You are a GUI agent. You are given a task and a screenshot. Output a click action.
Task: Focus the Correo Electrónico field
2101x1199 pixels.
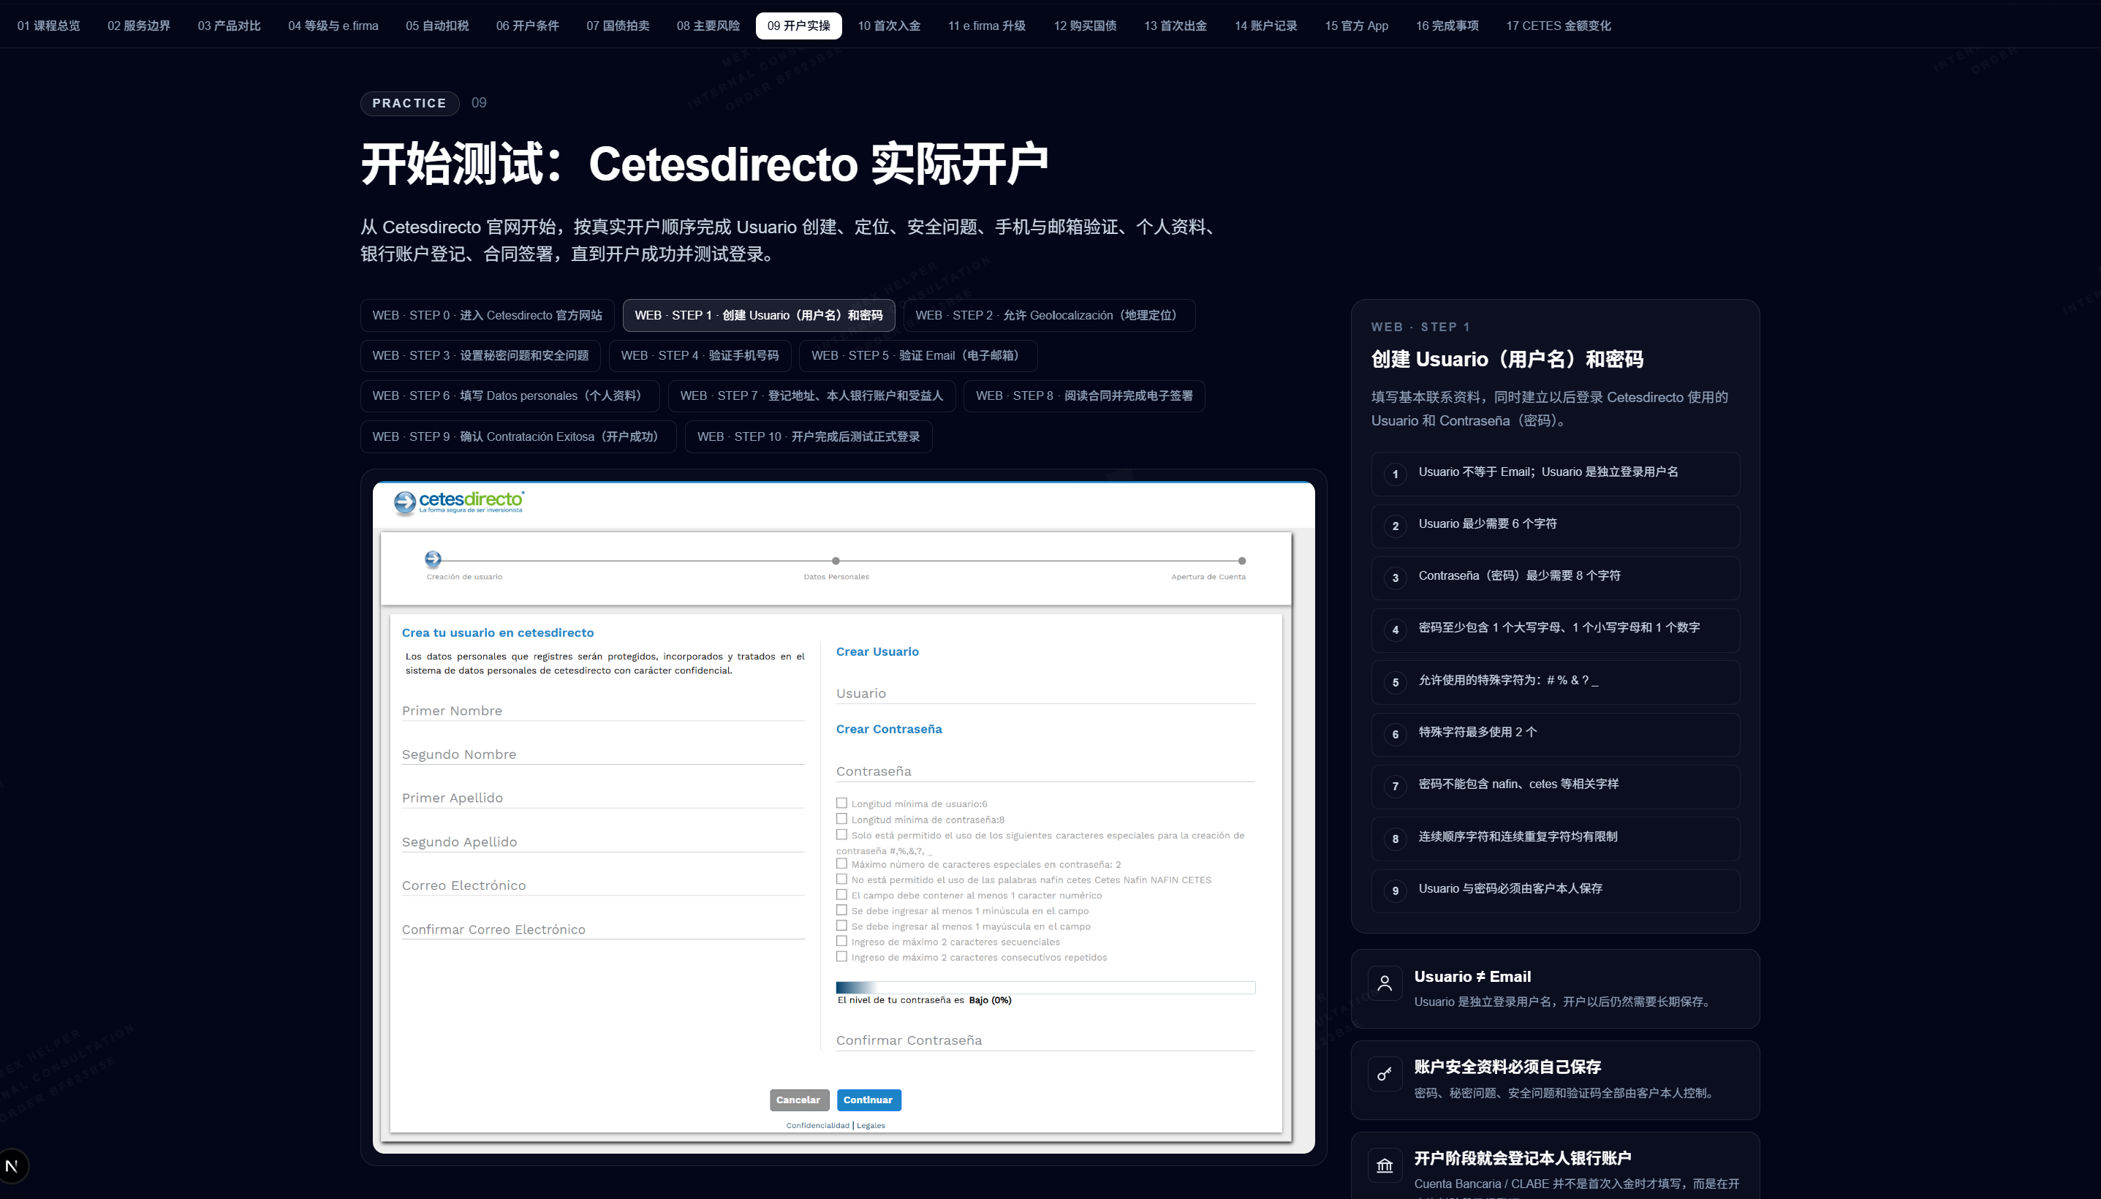click(x=603, y=885)
